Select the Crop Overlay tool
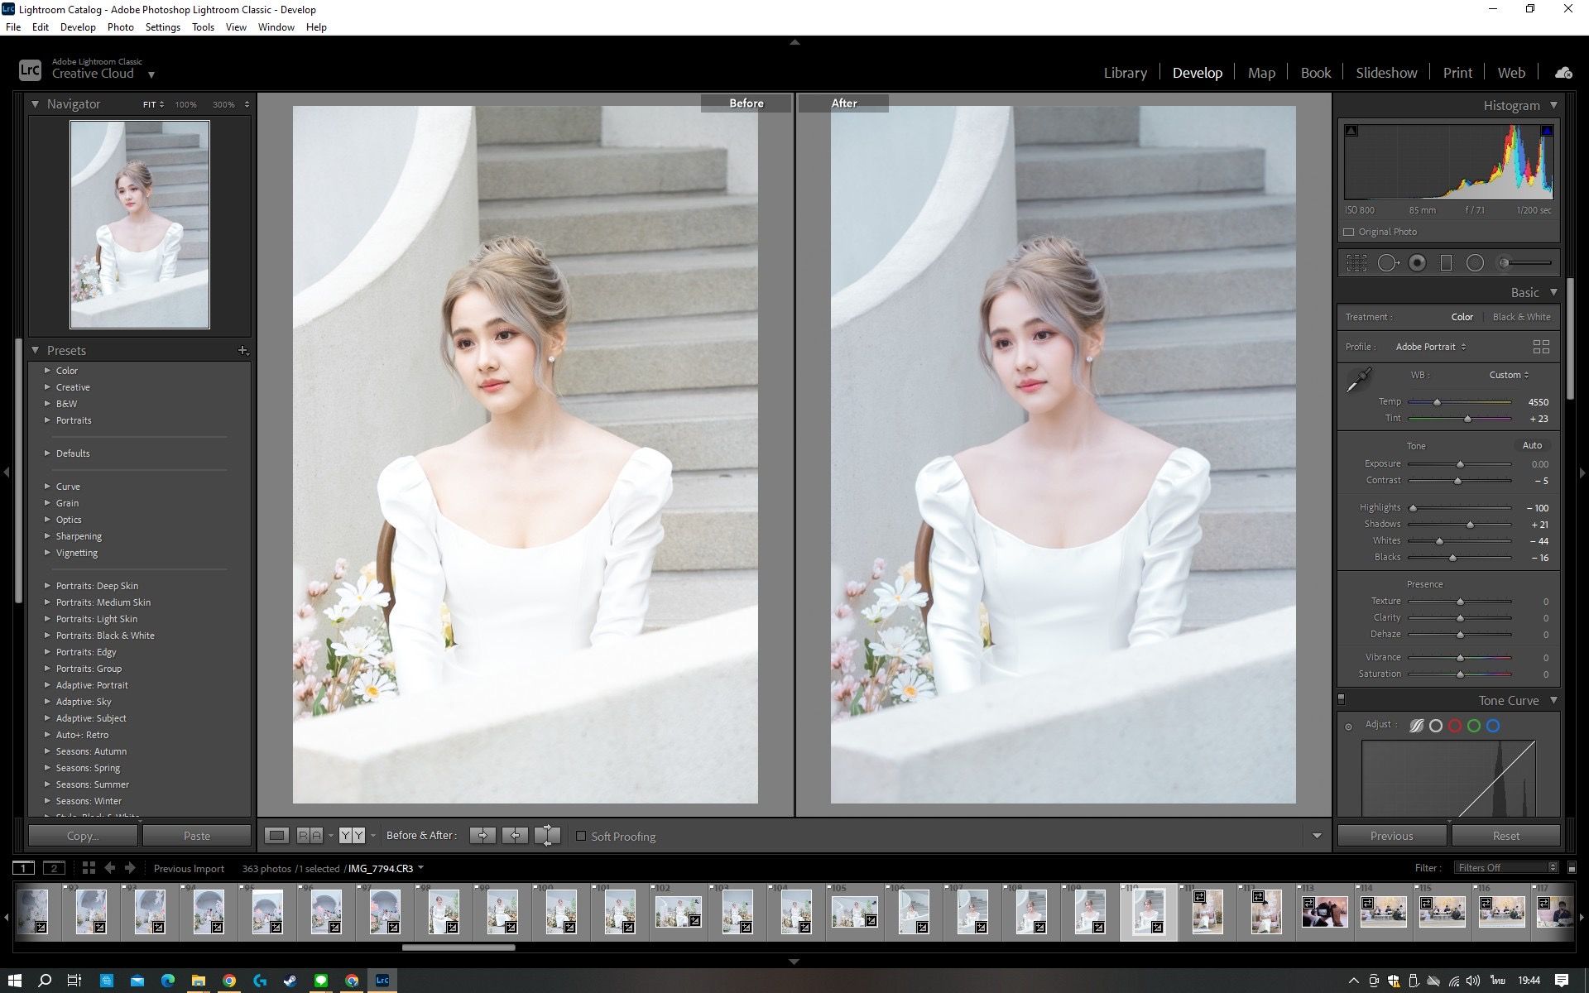 (1356, 263)
